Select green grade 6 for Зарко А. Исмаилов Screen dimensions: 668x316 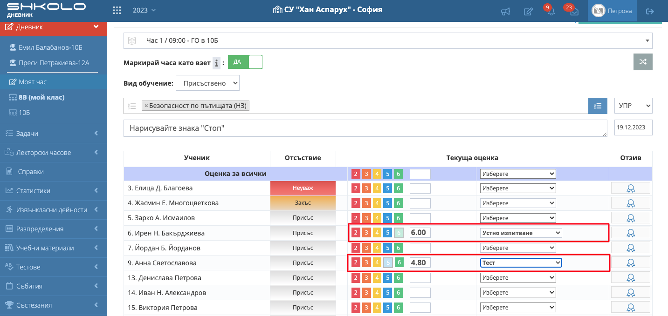[x=398, y=218]
